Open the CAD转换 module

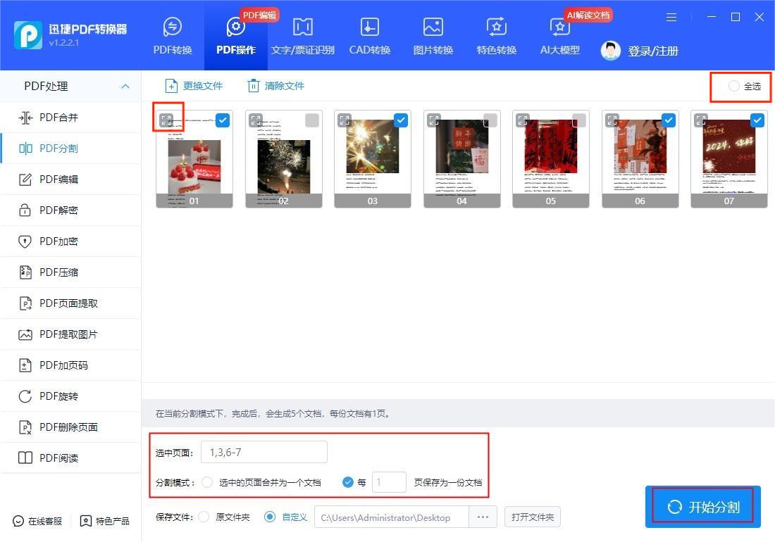pos(369,35)
